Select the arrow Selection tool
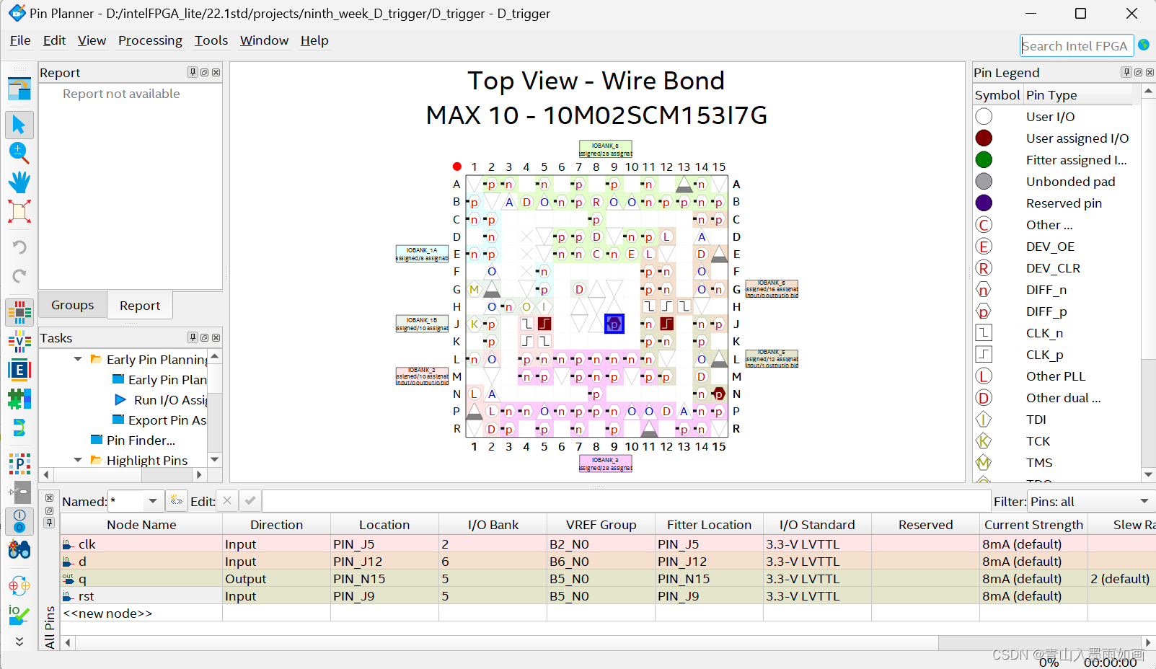Screen dimensions: 1156x669 [x=19, y=125]
